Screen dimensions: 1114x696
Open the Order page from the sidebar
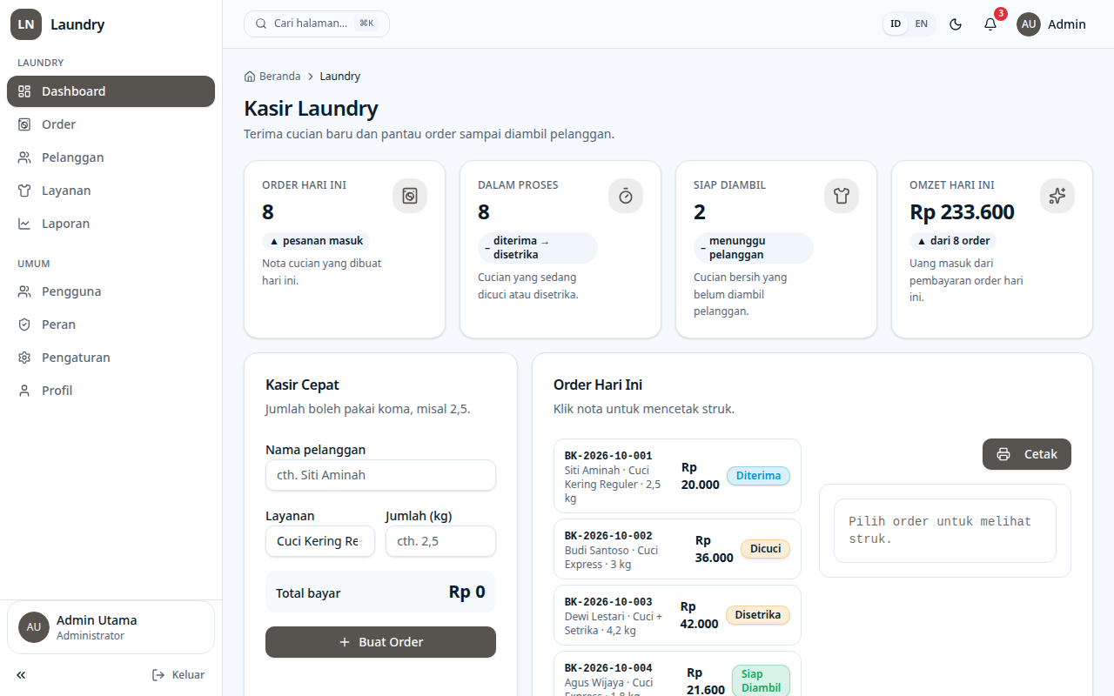coord(111,124)
